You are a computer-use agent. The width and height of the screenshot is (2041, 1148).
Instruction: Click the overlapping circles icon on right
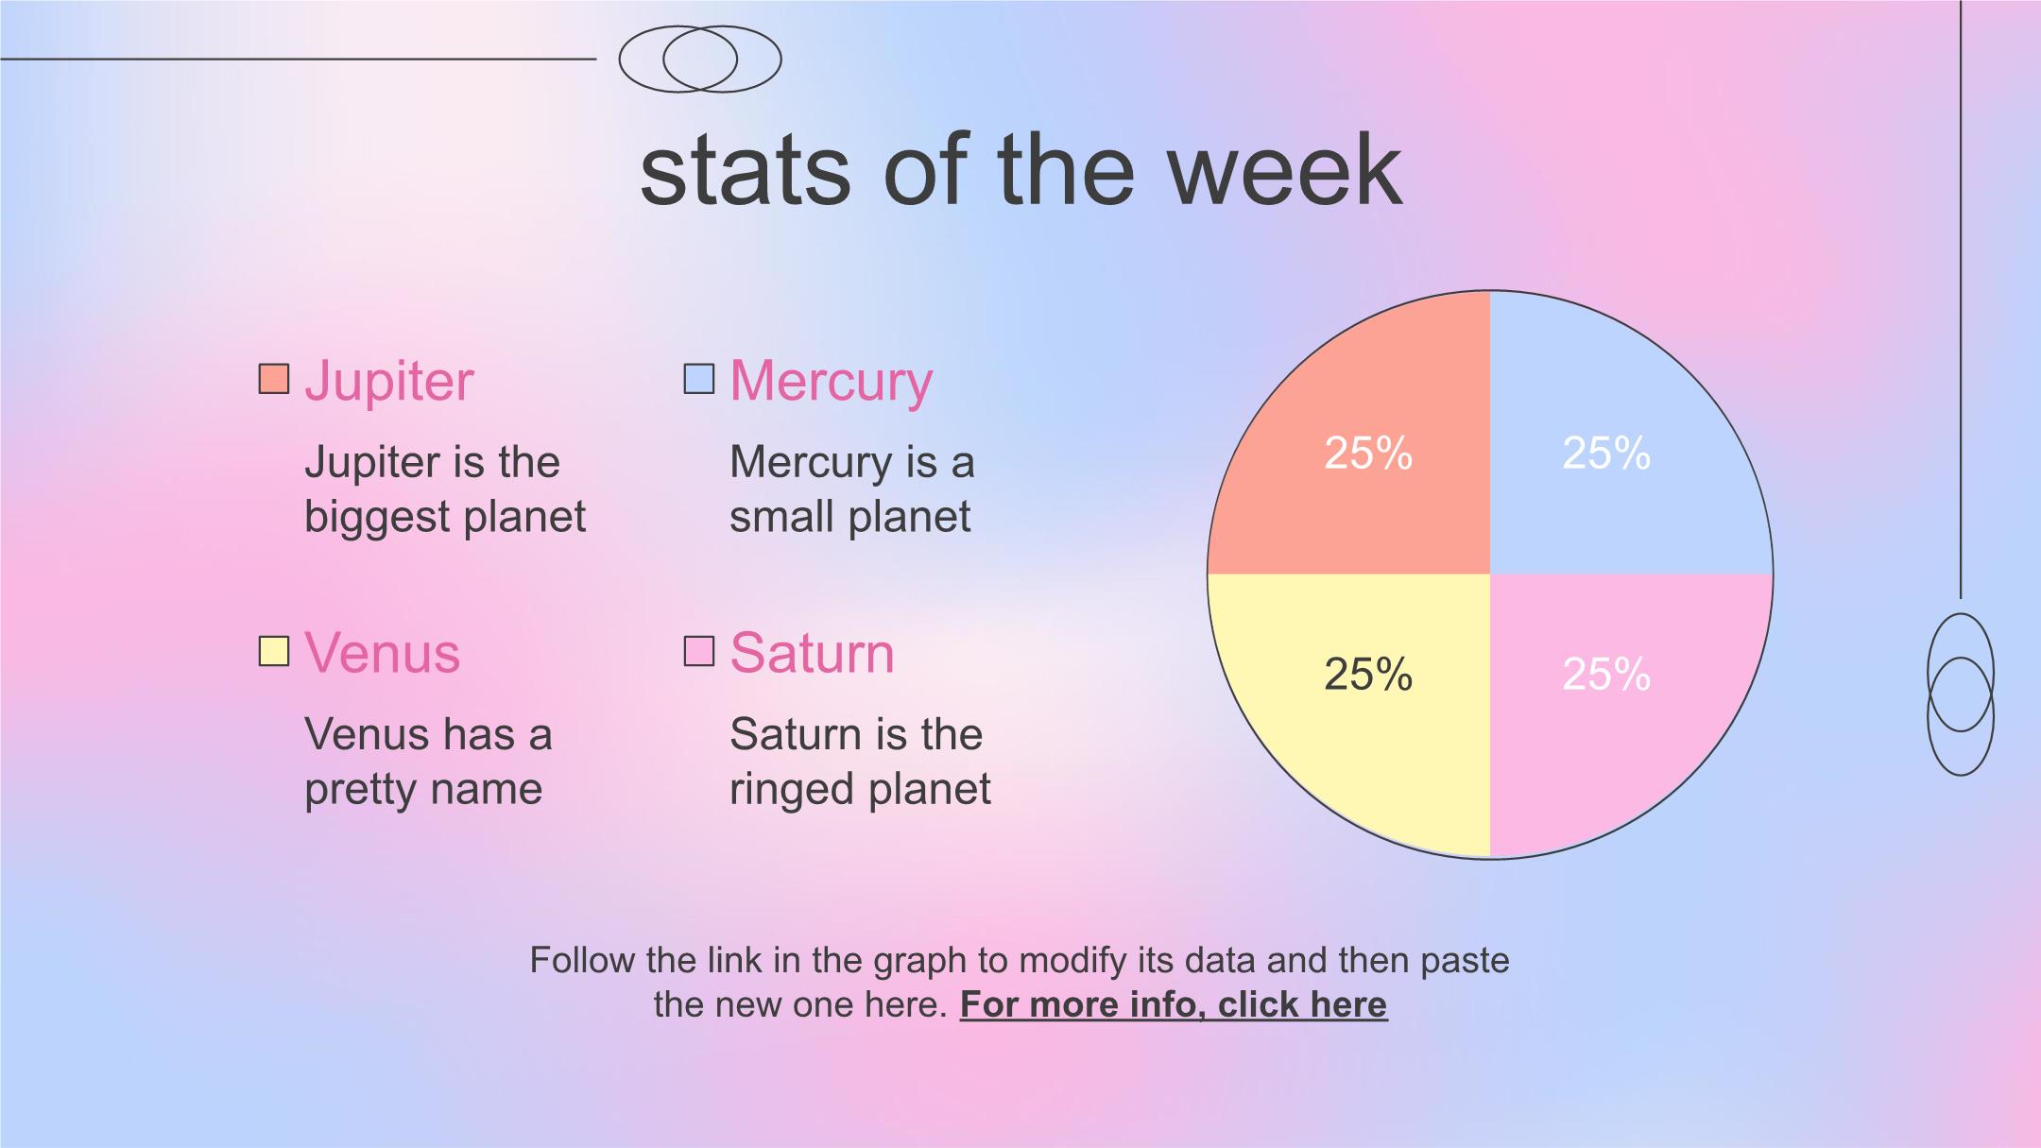point(1961,694)
